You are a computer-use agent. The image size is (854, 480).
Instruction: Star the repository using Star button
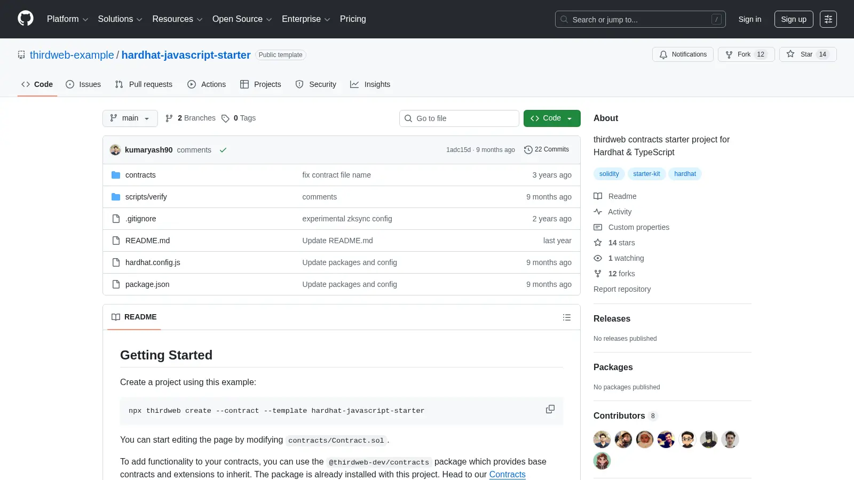[808, 54]
